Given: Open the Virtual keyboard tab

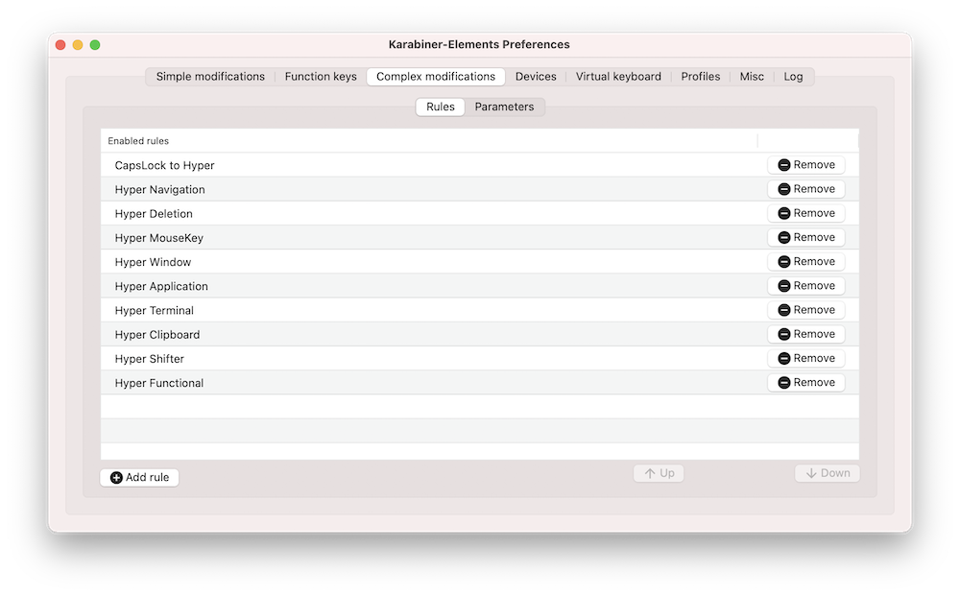Looking at the screenshot, I should (x=618, y=77).
